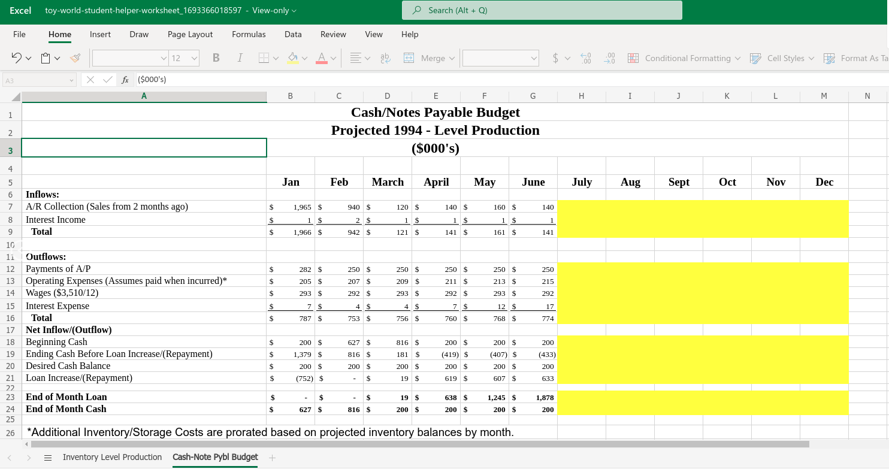889x469 pixels.
Task: Open the All Sheets list icon
Action: 48,458
